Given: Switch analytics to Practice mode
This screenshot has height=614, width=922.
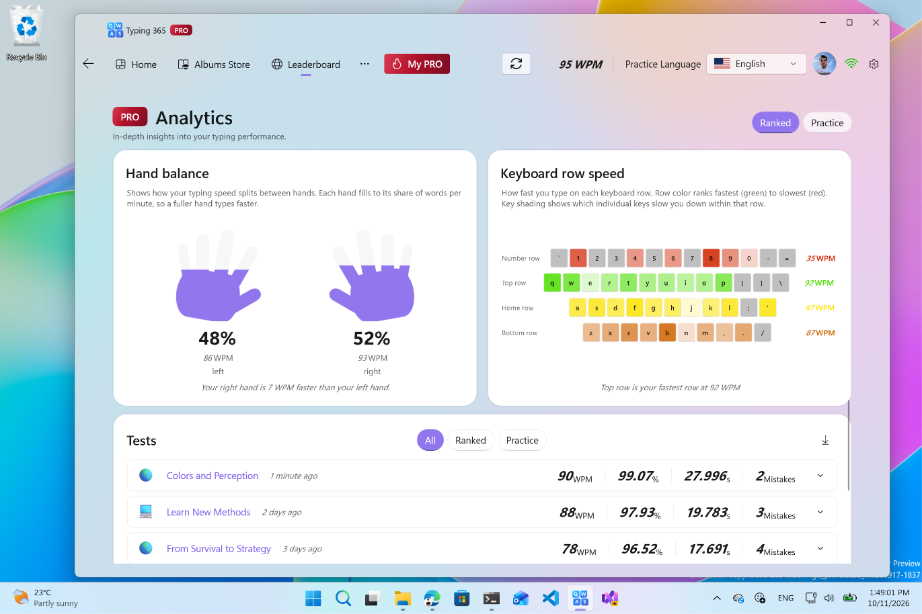Looking at the screenshot, I should (x=827, y=123).
